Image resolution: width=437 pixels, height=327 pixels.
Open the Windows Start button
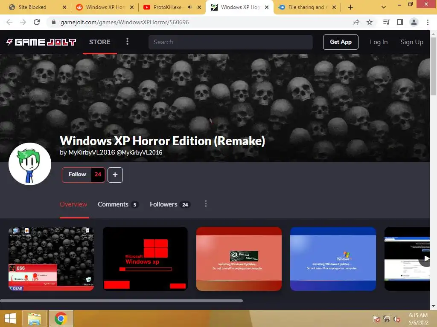[x=10, y=318]
